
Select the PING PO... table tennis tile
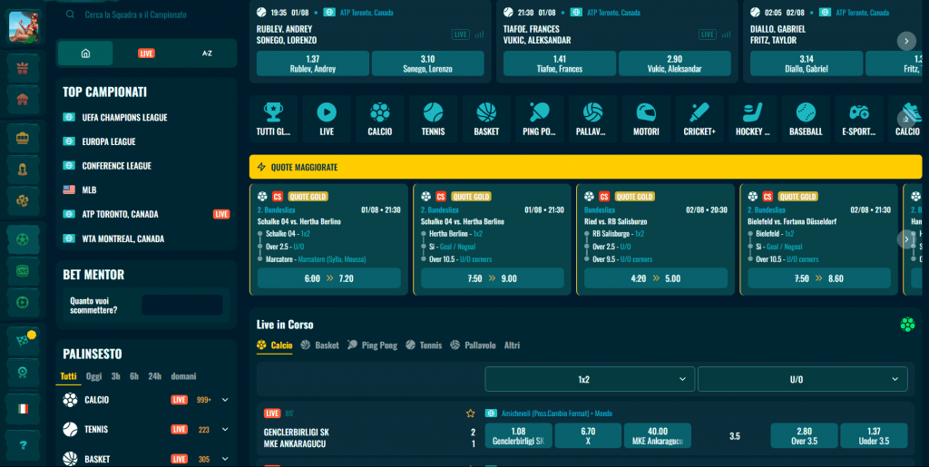[539, 119]
